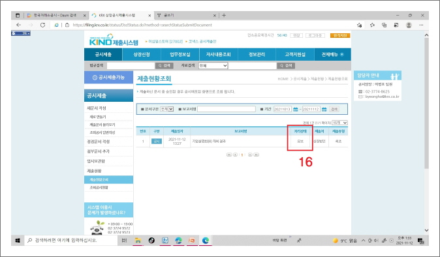Reload the page with the refresh icon
The width and height of the screenshot is (440, 257).
click(x=42, y=25)
